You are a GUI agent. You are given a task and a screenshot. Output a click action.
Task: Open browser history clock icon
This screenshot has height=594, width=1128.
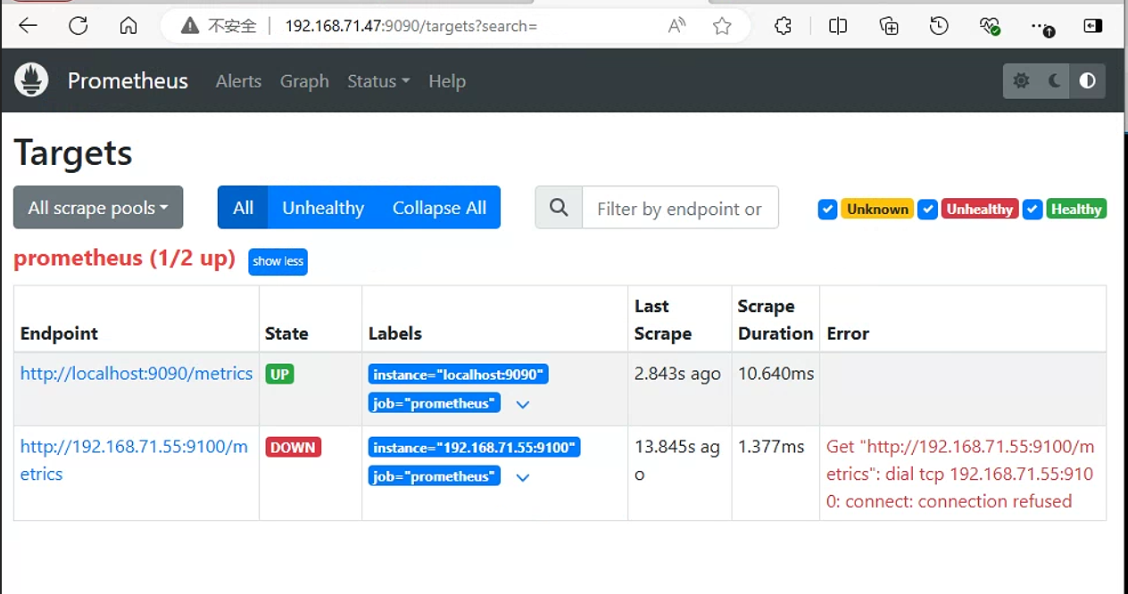pos(939,26)
